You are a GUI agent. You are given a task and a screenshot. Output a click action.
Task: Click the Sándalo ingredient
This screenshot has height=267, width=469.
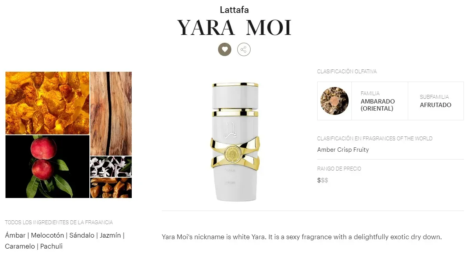click(x=82, y=235)
